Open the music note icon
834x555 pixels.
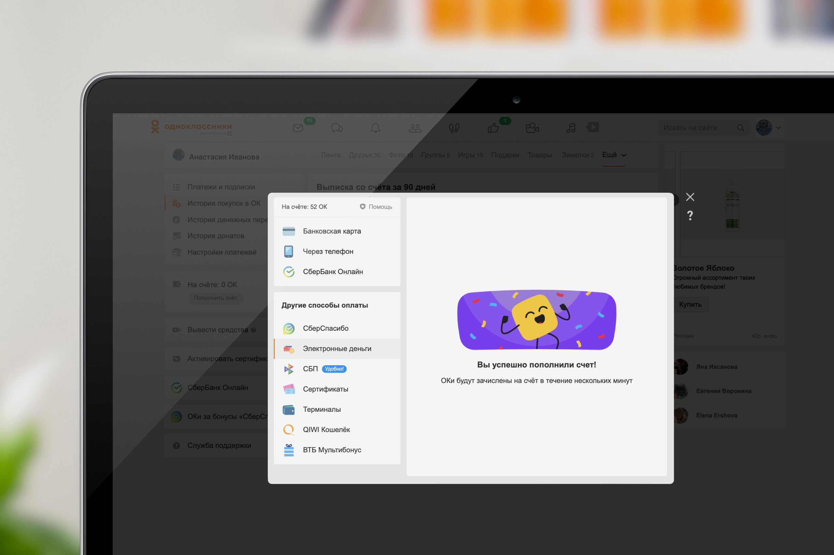coord(570,128)
